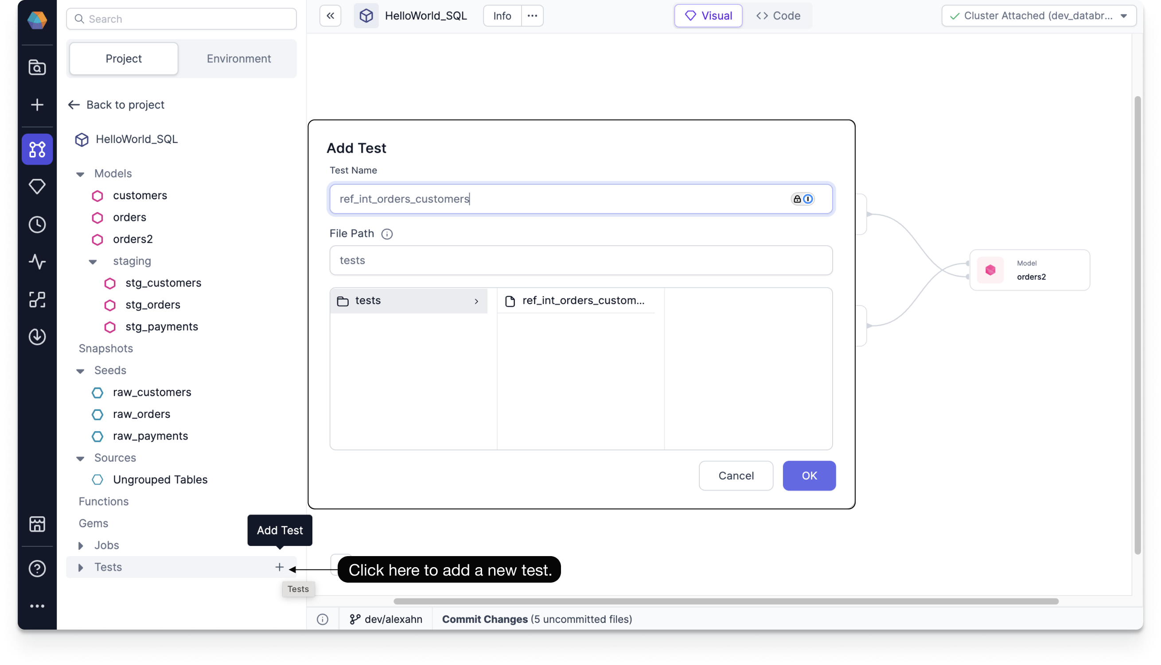
Task: Click the File Path info icon
Action: point(387,234)
